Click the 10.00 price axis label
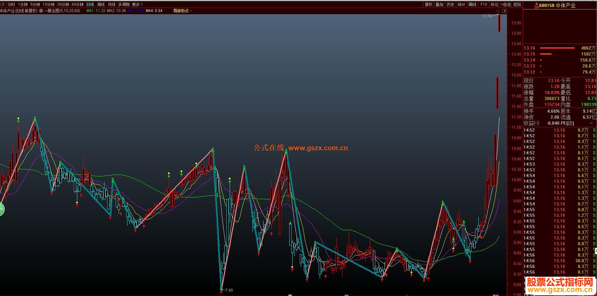 click(516, 180)
